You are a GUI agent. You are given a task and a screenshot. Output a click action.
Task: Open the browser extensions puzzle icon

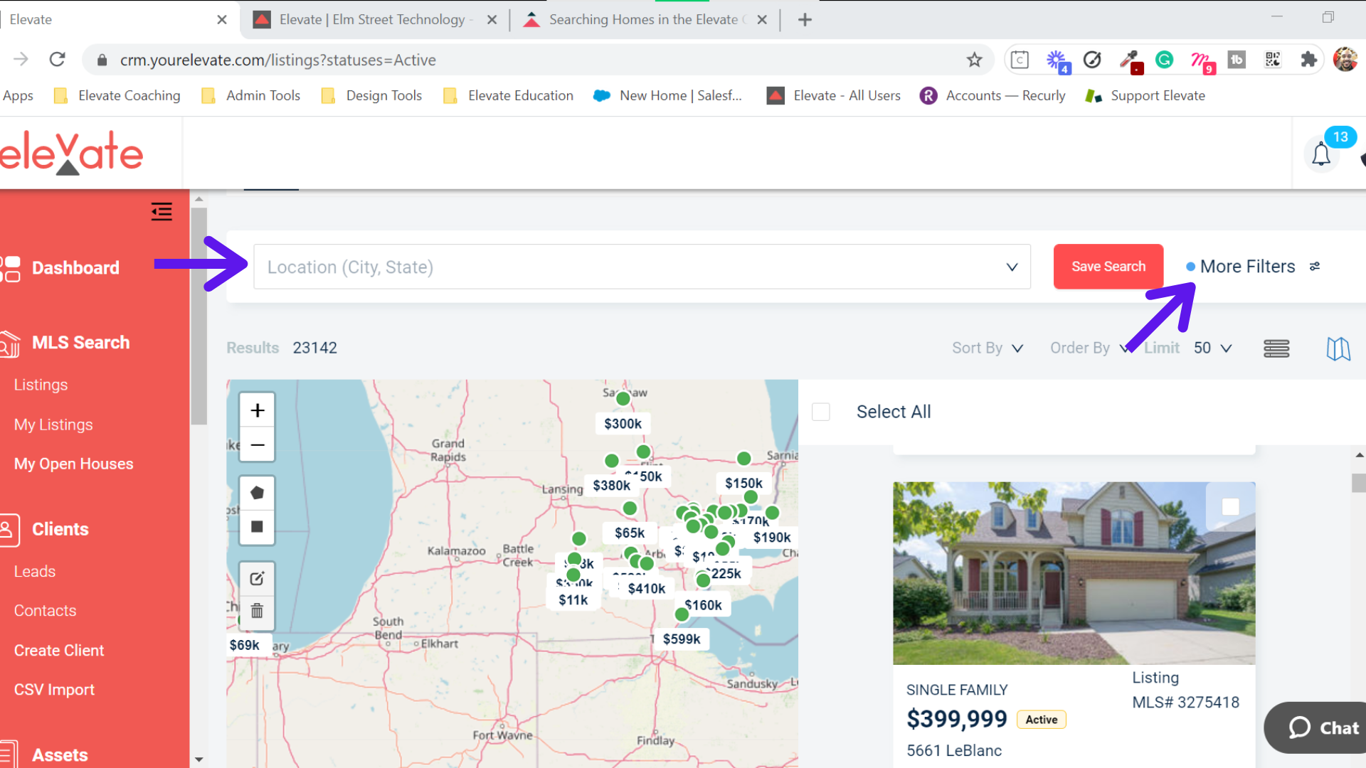[1308, 60]
